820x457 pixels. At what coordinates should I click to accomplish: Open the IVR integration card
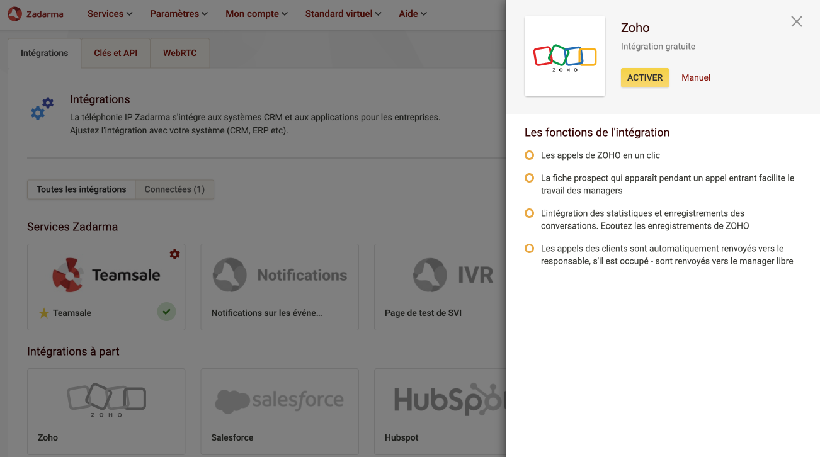(440, 287)
